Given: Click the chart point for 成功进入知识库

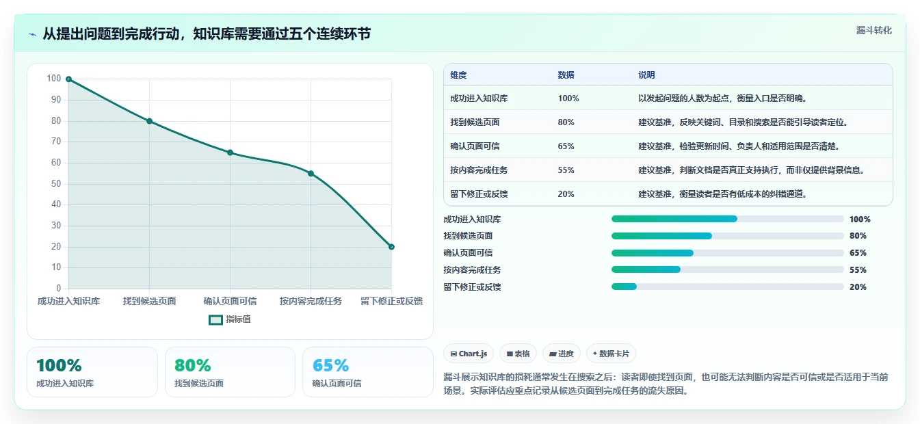Looking at the screenshot, I should coord(68,79).
